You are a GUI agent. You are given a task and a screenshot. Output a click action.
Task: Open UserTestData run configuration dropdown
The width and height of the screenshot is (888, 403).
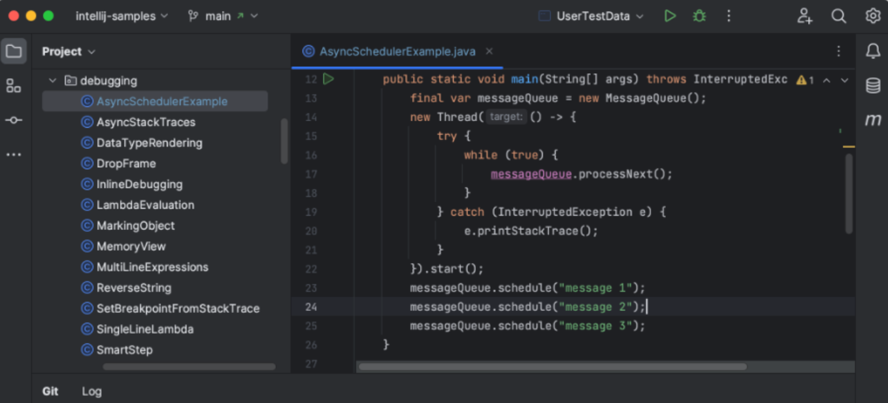[591, 16]
